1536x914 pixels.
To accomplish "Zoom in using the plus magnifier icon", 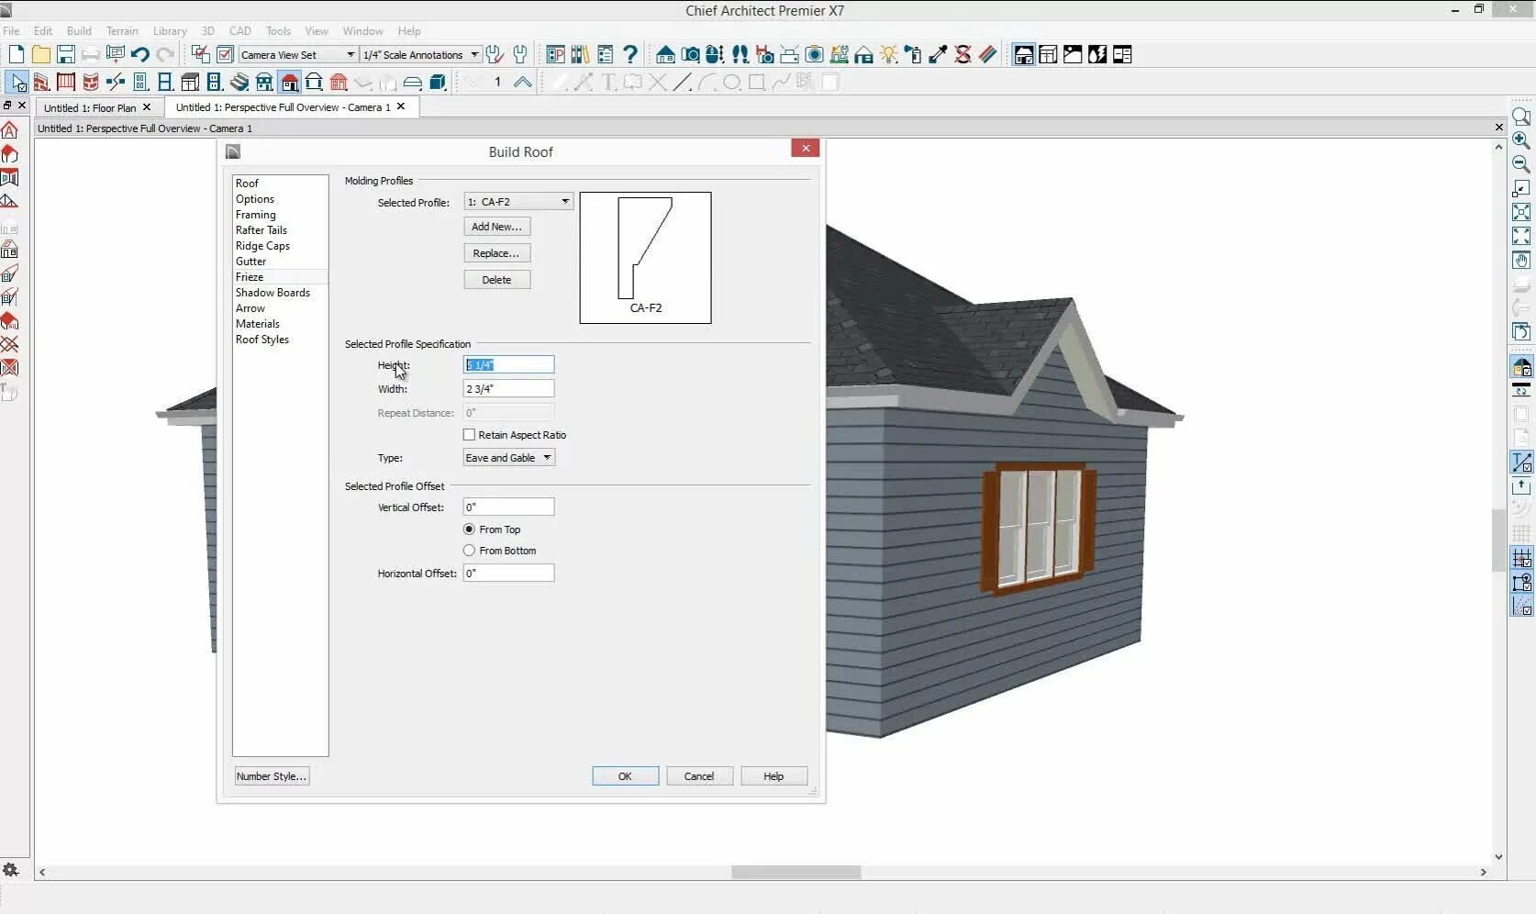I will tap(1521, 140).
